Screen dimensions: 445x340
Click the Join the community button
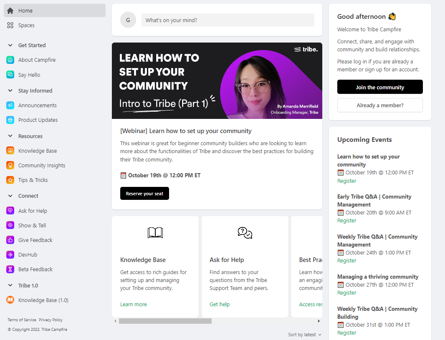380,87
